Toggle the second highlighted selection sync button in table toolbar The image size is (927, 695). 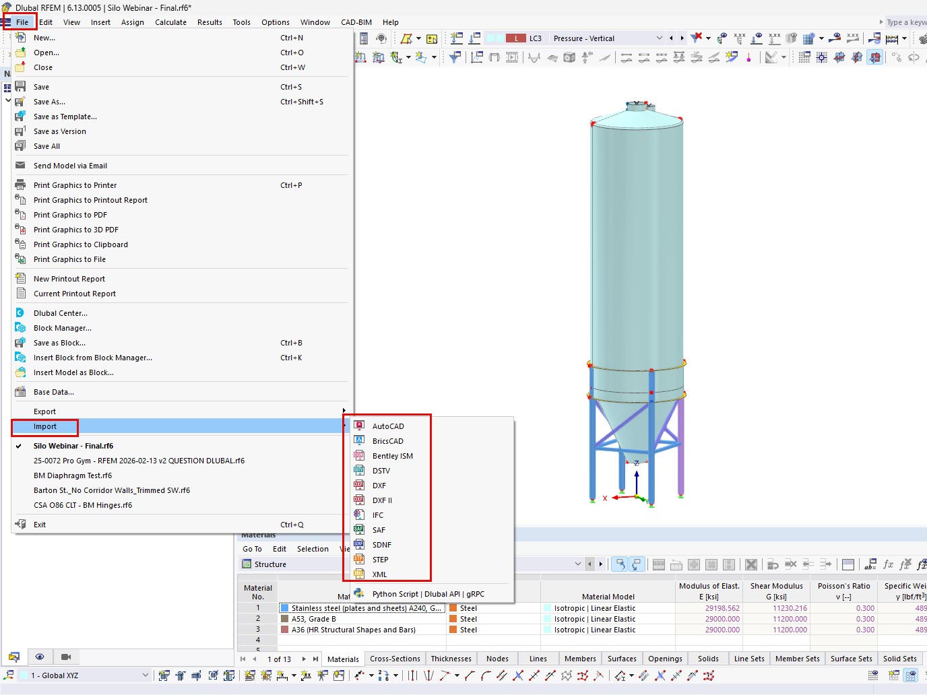[x=636, y=564]
